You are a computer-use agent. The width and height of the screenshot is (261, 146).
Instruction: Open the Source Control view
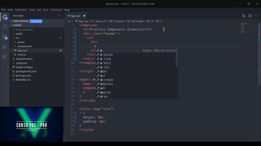coord(4,37)
